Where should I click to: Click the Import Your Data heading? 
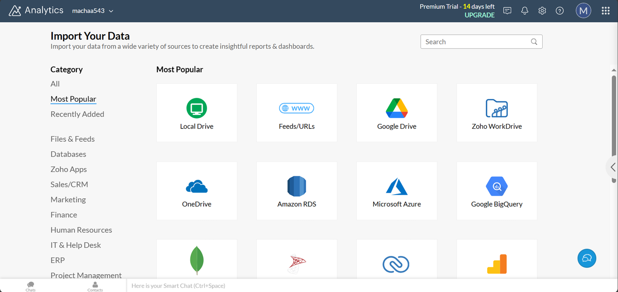(x=90, y=36)
